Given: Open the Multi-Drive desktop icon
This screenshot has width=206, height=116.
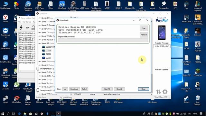Looking at the screenshot, I should point(186,19).
